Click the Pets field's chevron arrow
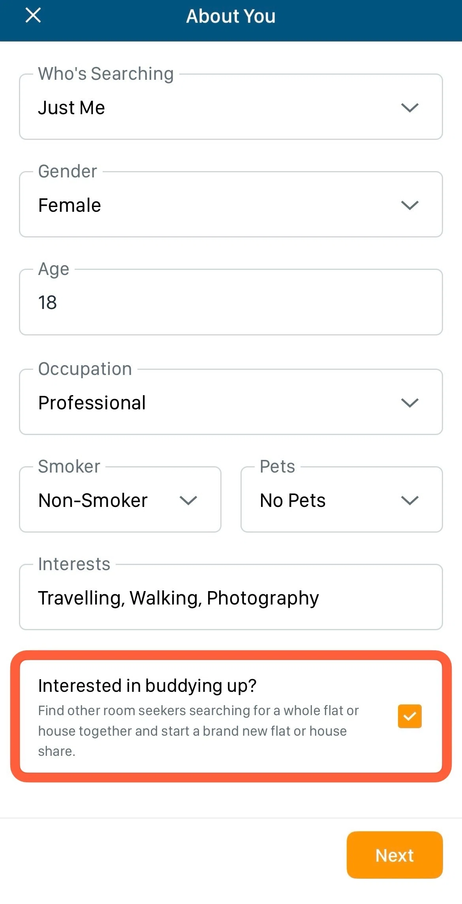Image resolution: width=462 pixels, height=904 pixels. (x=409, y=500)
